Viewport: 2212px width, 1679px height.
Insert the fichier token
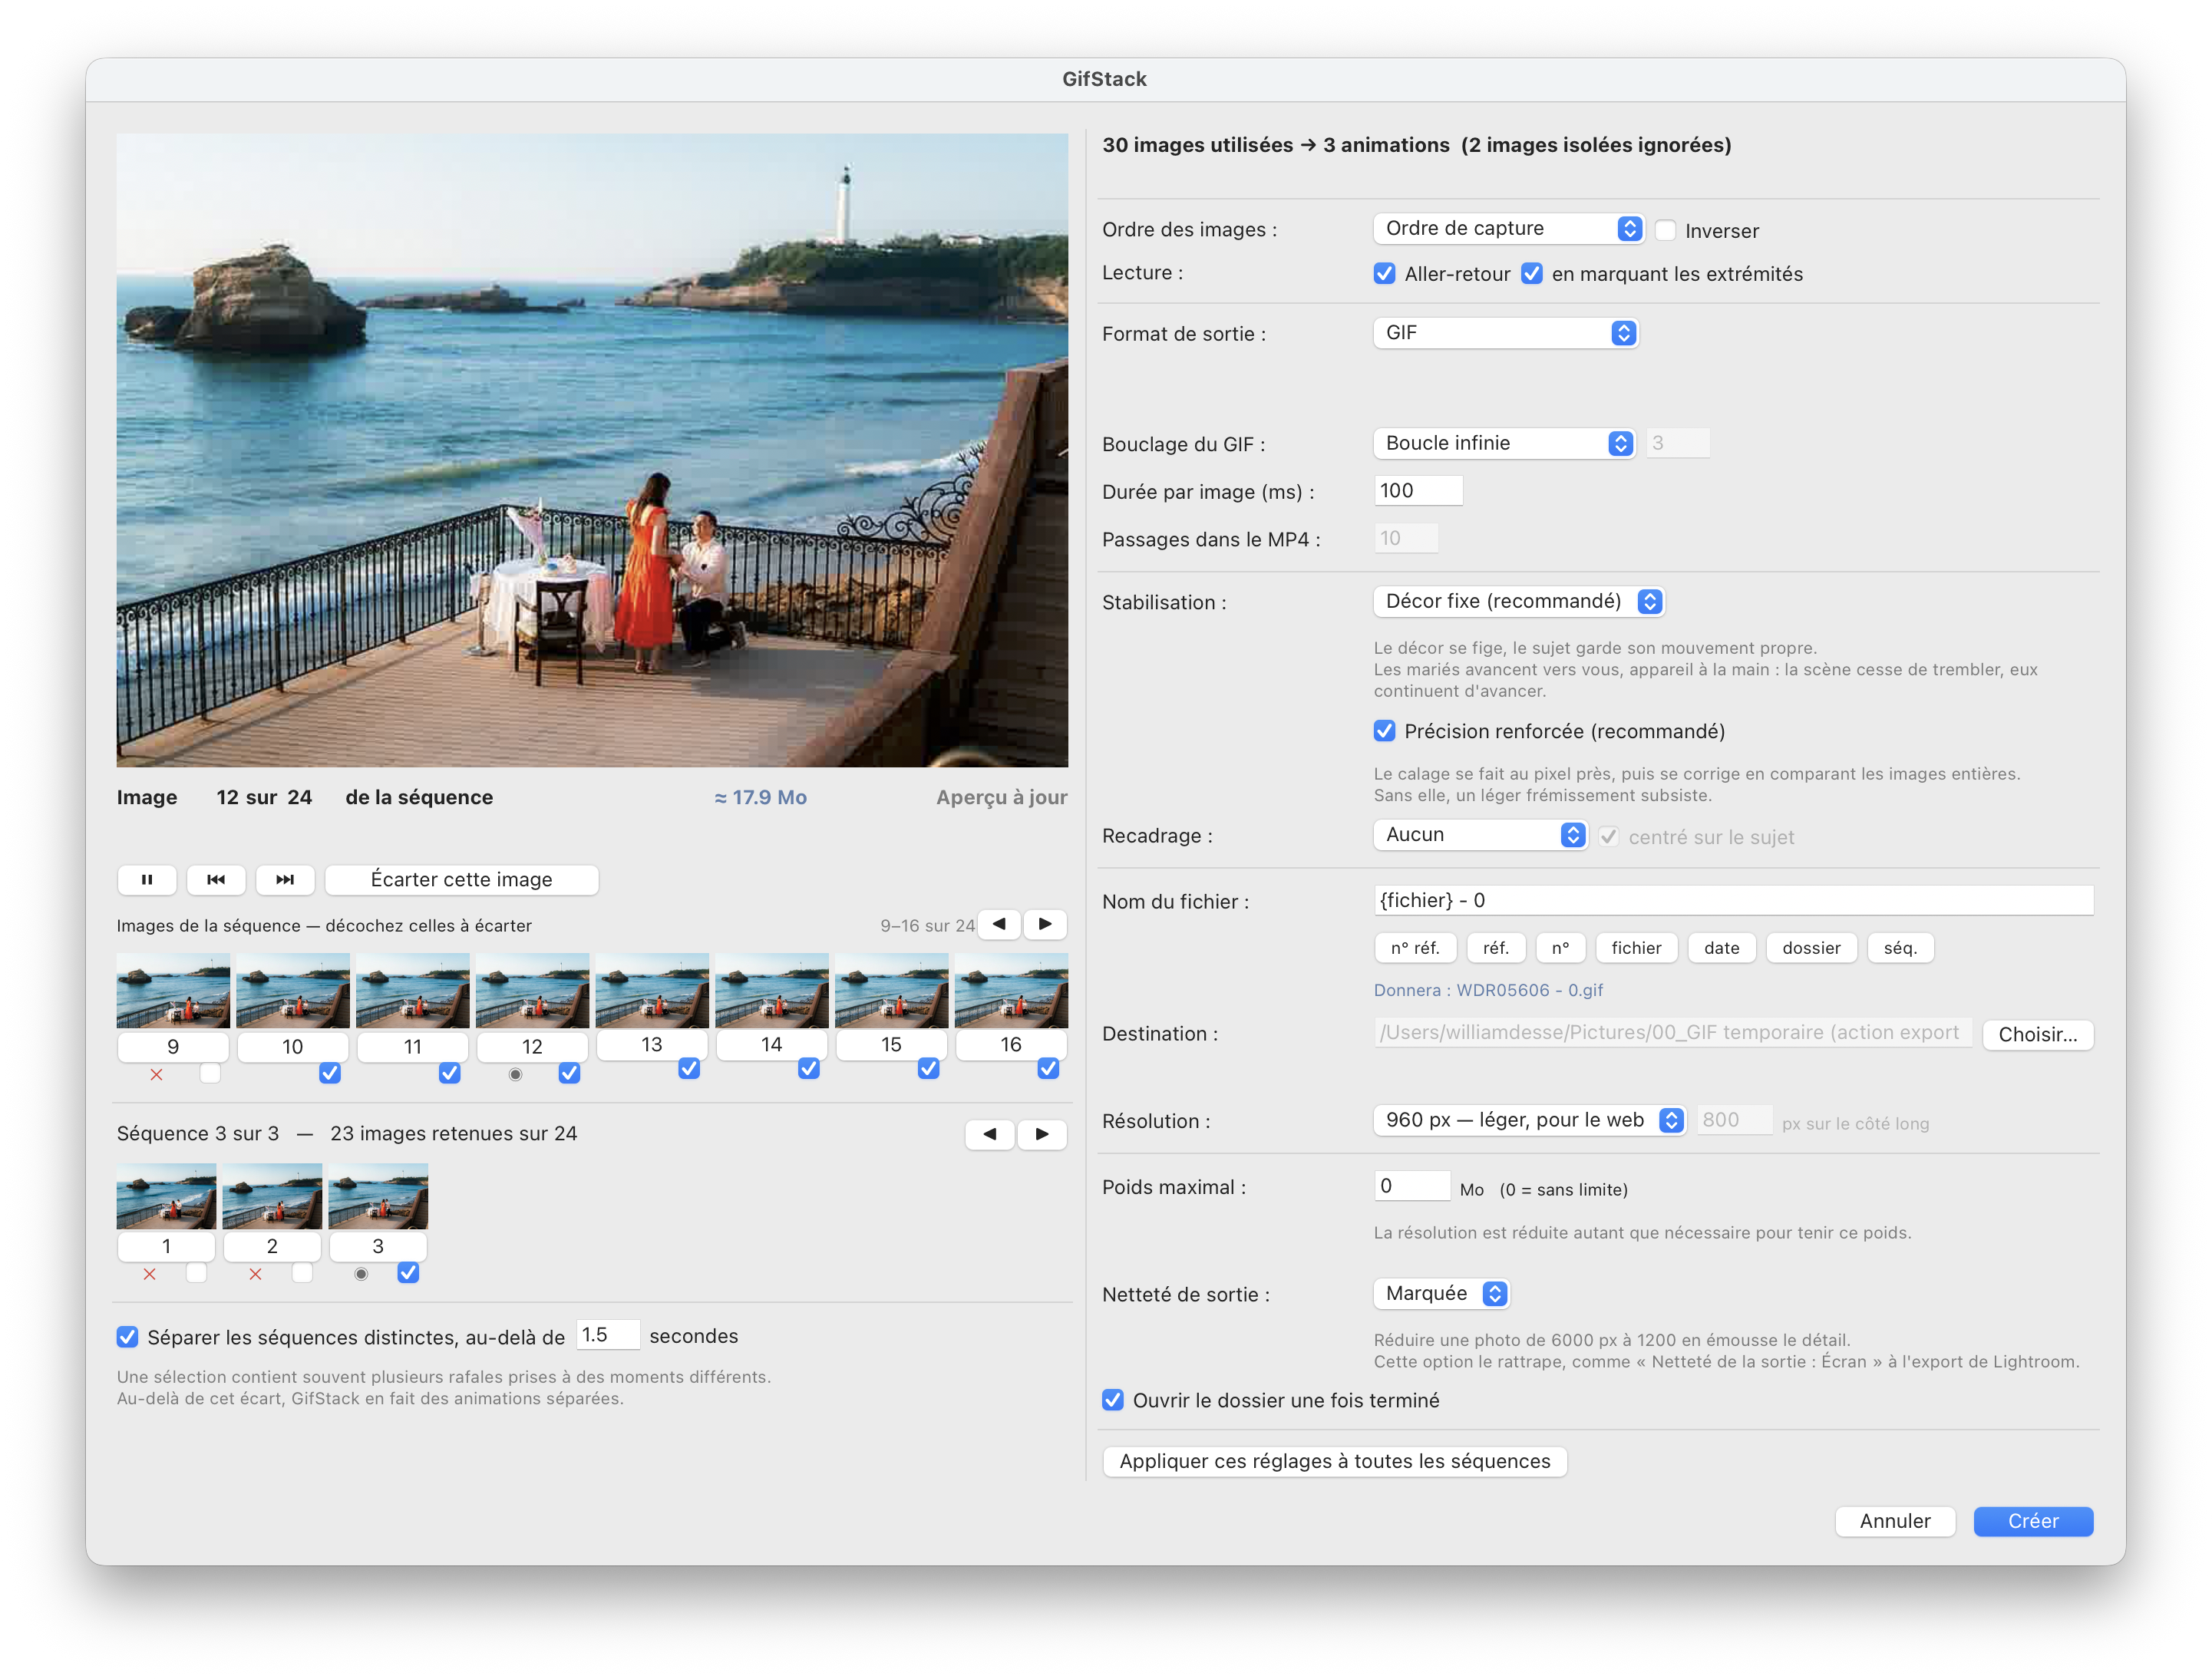click(x=1637, y=949)
